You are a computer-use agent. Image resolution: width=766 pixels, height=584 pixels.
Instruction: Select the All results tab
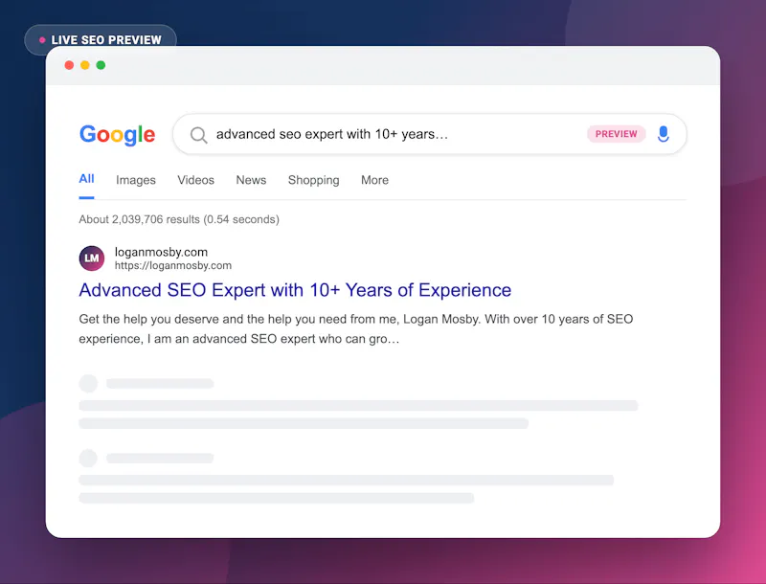(86, 179)
